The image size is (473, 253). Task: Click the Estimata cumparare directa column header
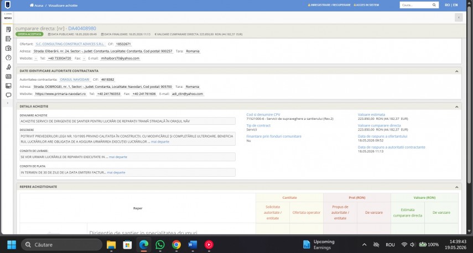coord(408,213)
